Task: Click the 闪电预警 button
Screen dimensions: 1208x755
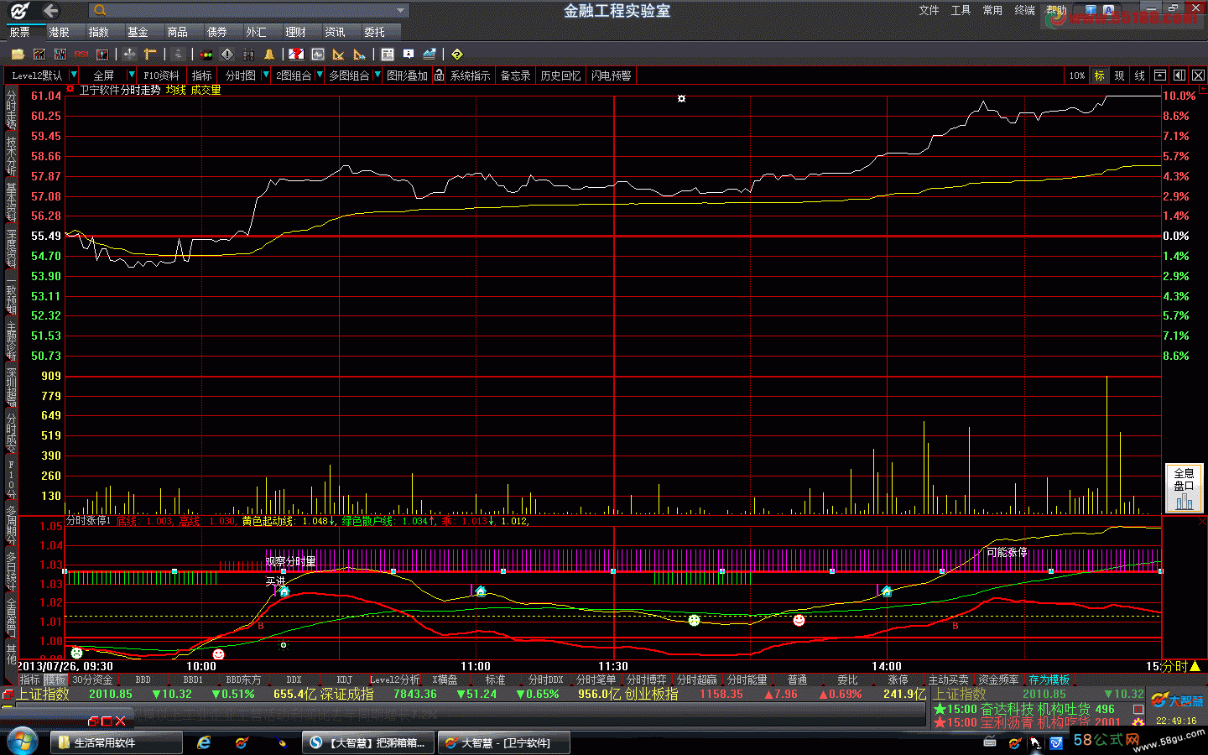Action: click(x=611, y=75)
